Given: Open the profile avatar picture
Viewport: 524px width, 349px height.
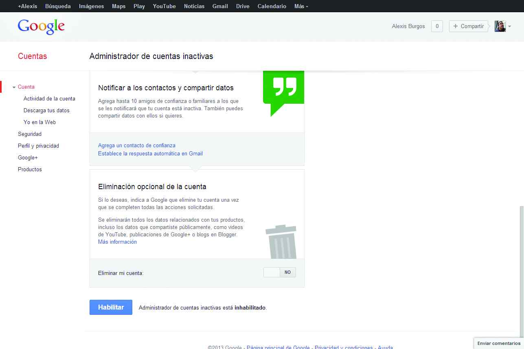Looking at the screenshot, I should (x=500, y=26).
